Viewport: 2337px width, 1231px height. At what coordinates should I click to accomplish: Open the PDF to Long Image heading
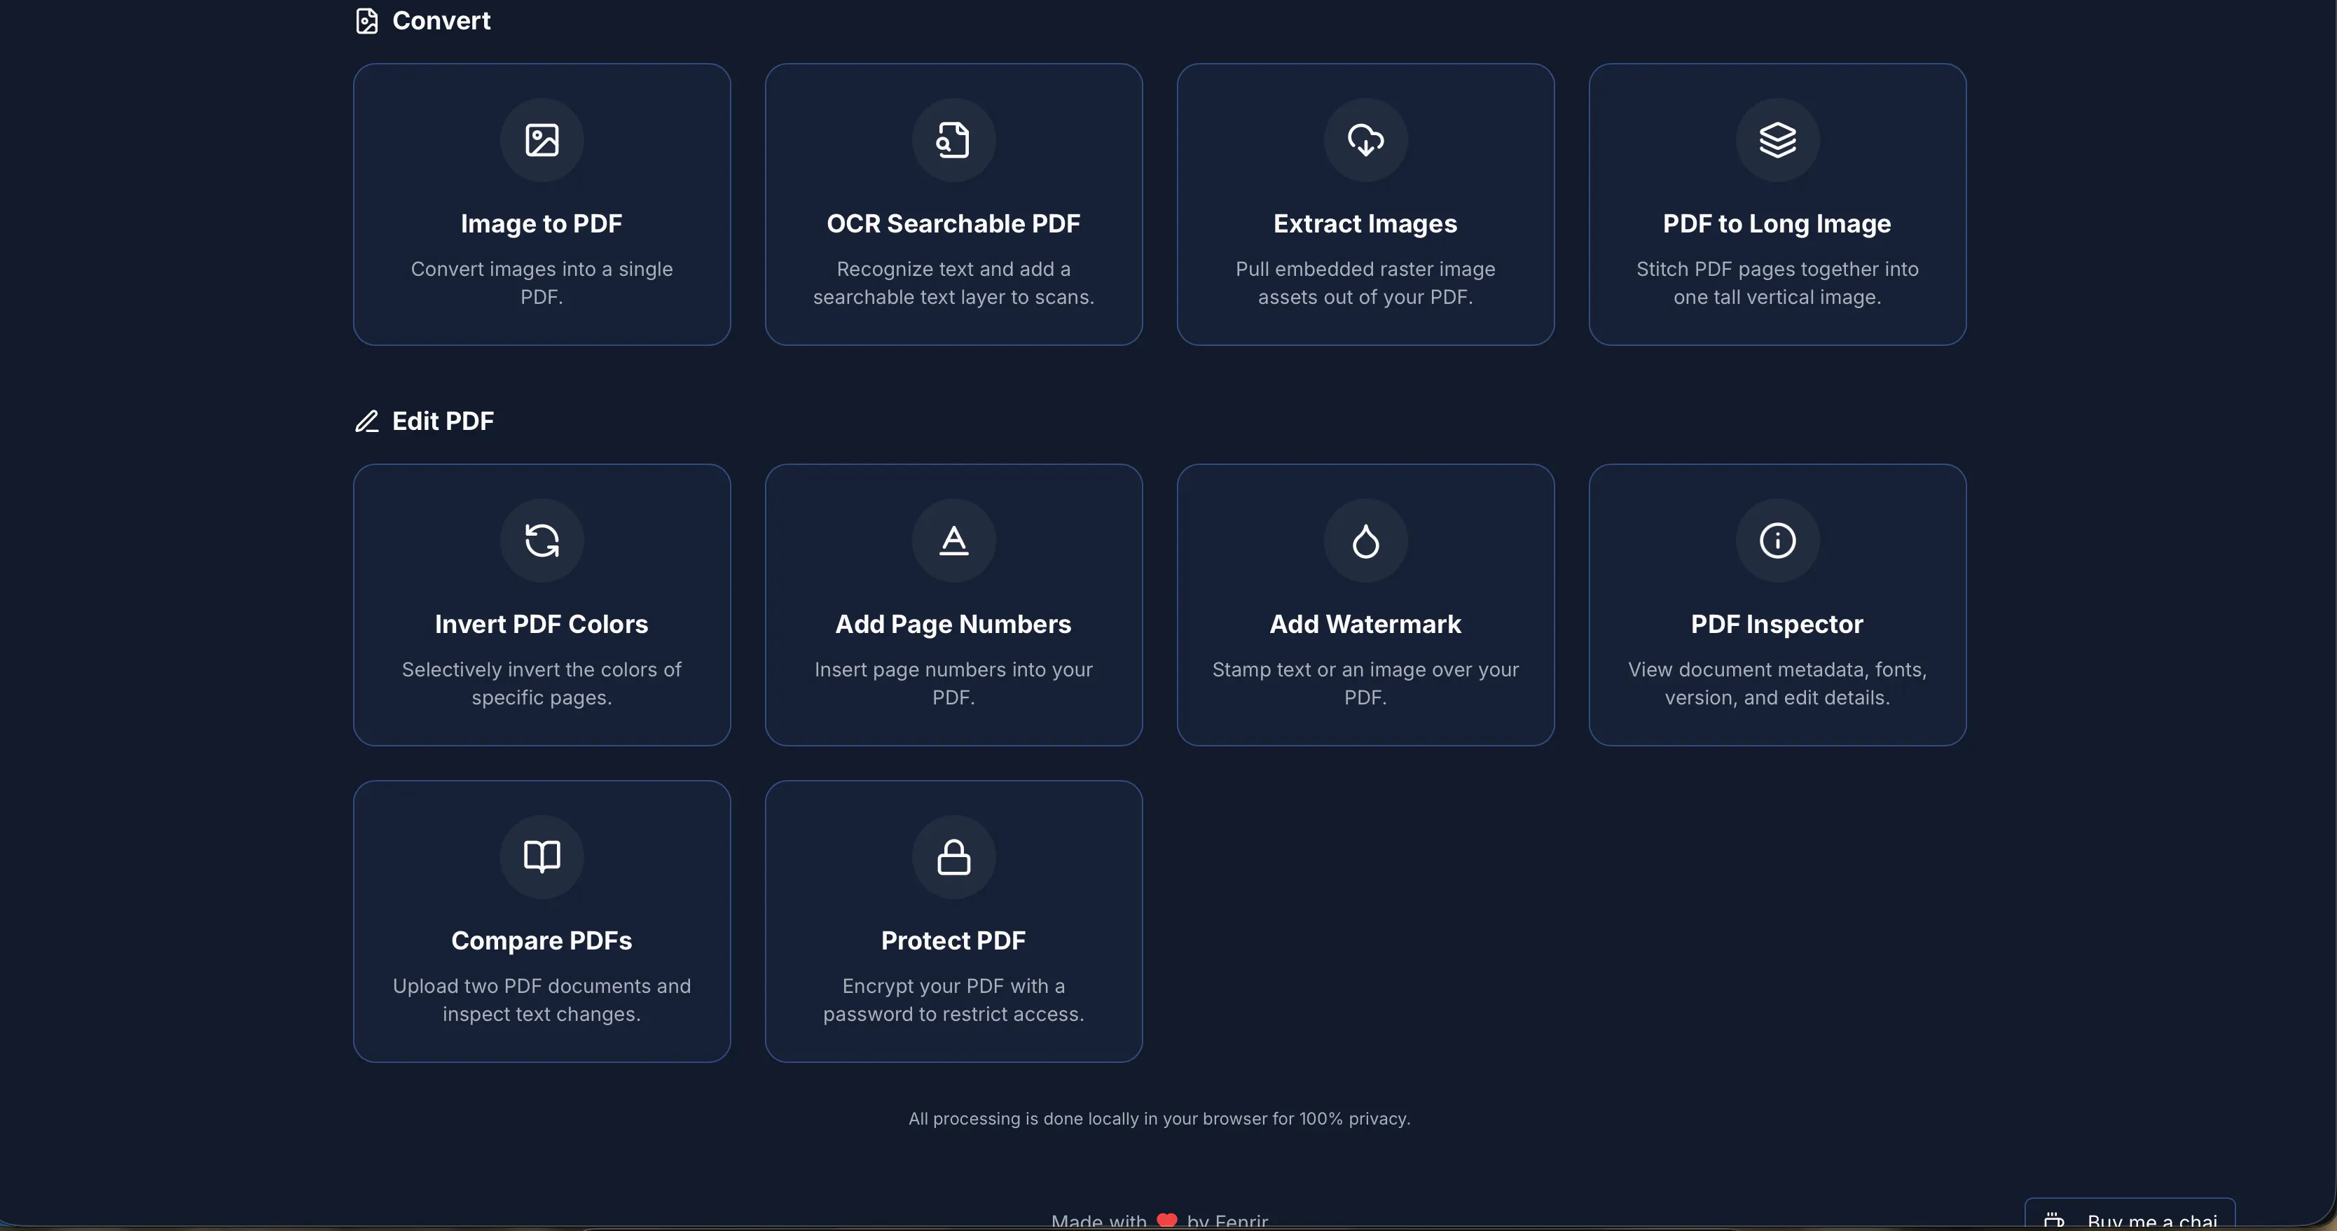point(1777,223)
